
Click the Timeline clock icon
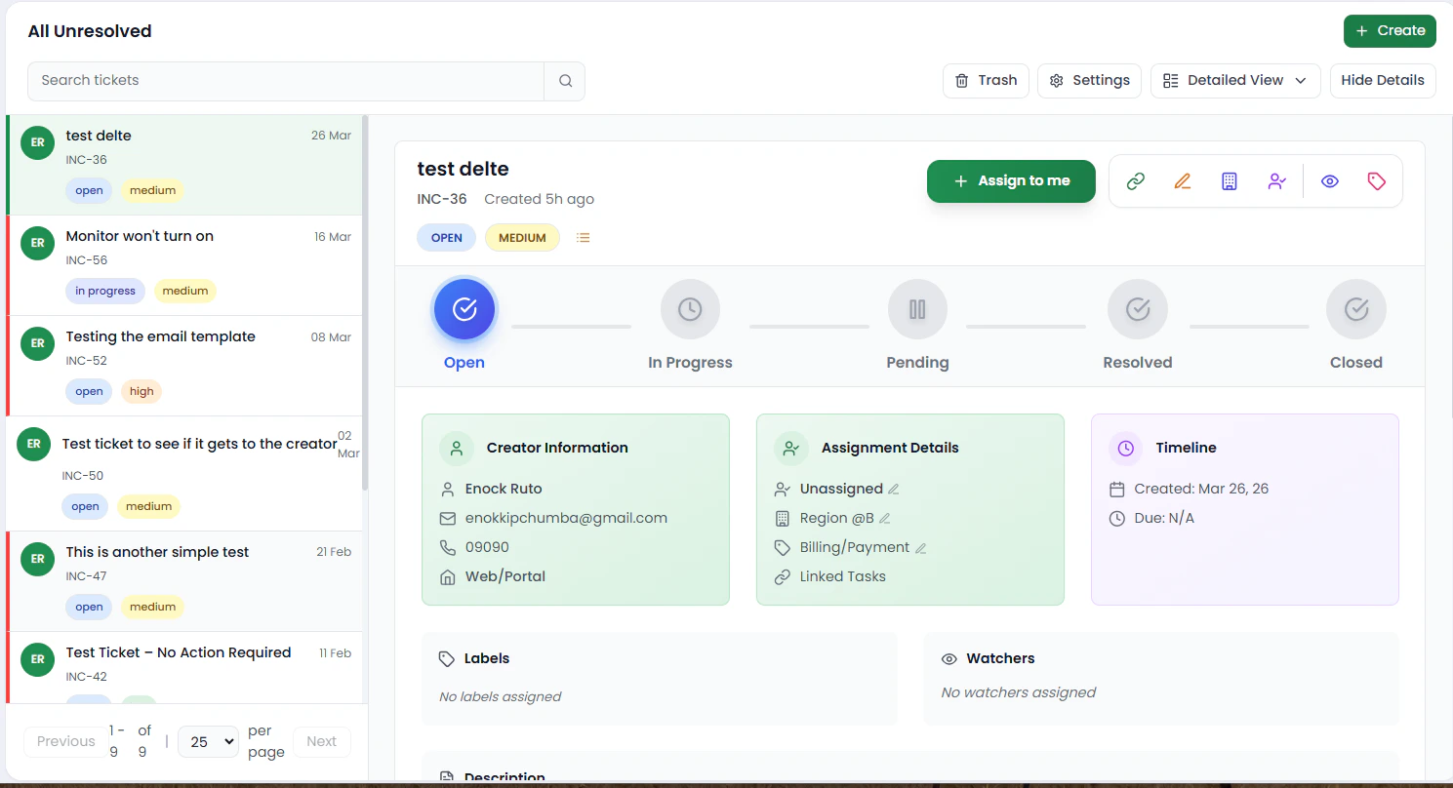pyautogui.click(x=1126, y=449)
